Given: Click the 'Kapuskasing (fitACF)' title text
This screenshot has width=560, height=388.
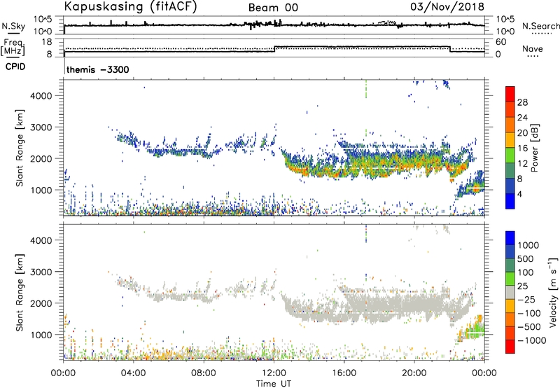Looking at the screenshot, I should point(130,6).
